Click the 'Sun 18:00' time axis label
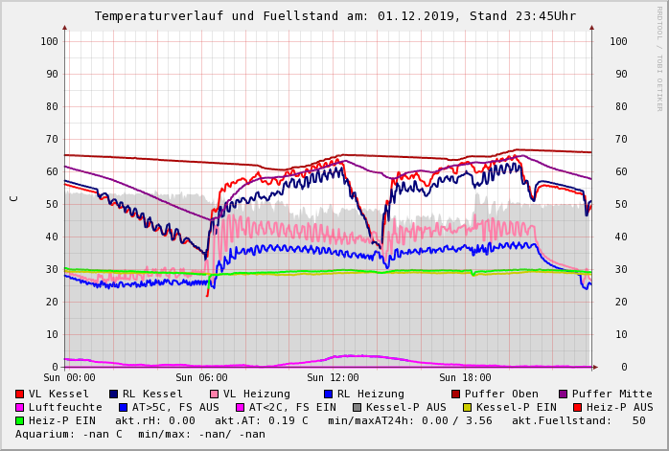Screen dimensions: 669x451 pyautogui.click(x=464, y=378)
